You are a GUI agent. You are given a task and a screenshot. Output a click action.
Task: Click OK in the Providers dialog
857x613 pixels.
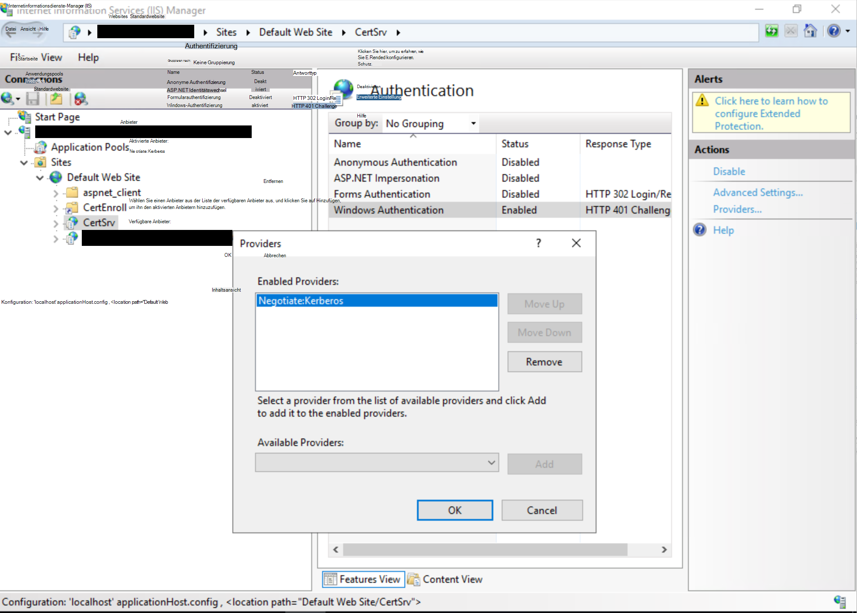point(455,510)
